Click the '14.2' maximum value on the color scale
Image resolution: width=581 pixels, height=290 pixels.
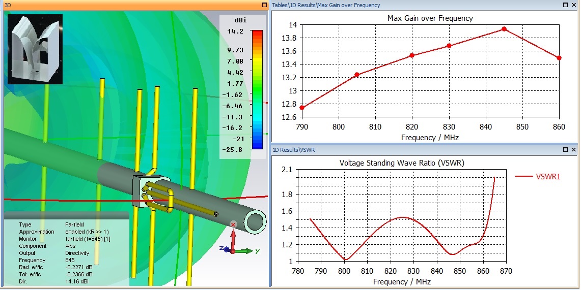(x=235, y=31)
